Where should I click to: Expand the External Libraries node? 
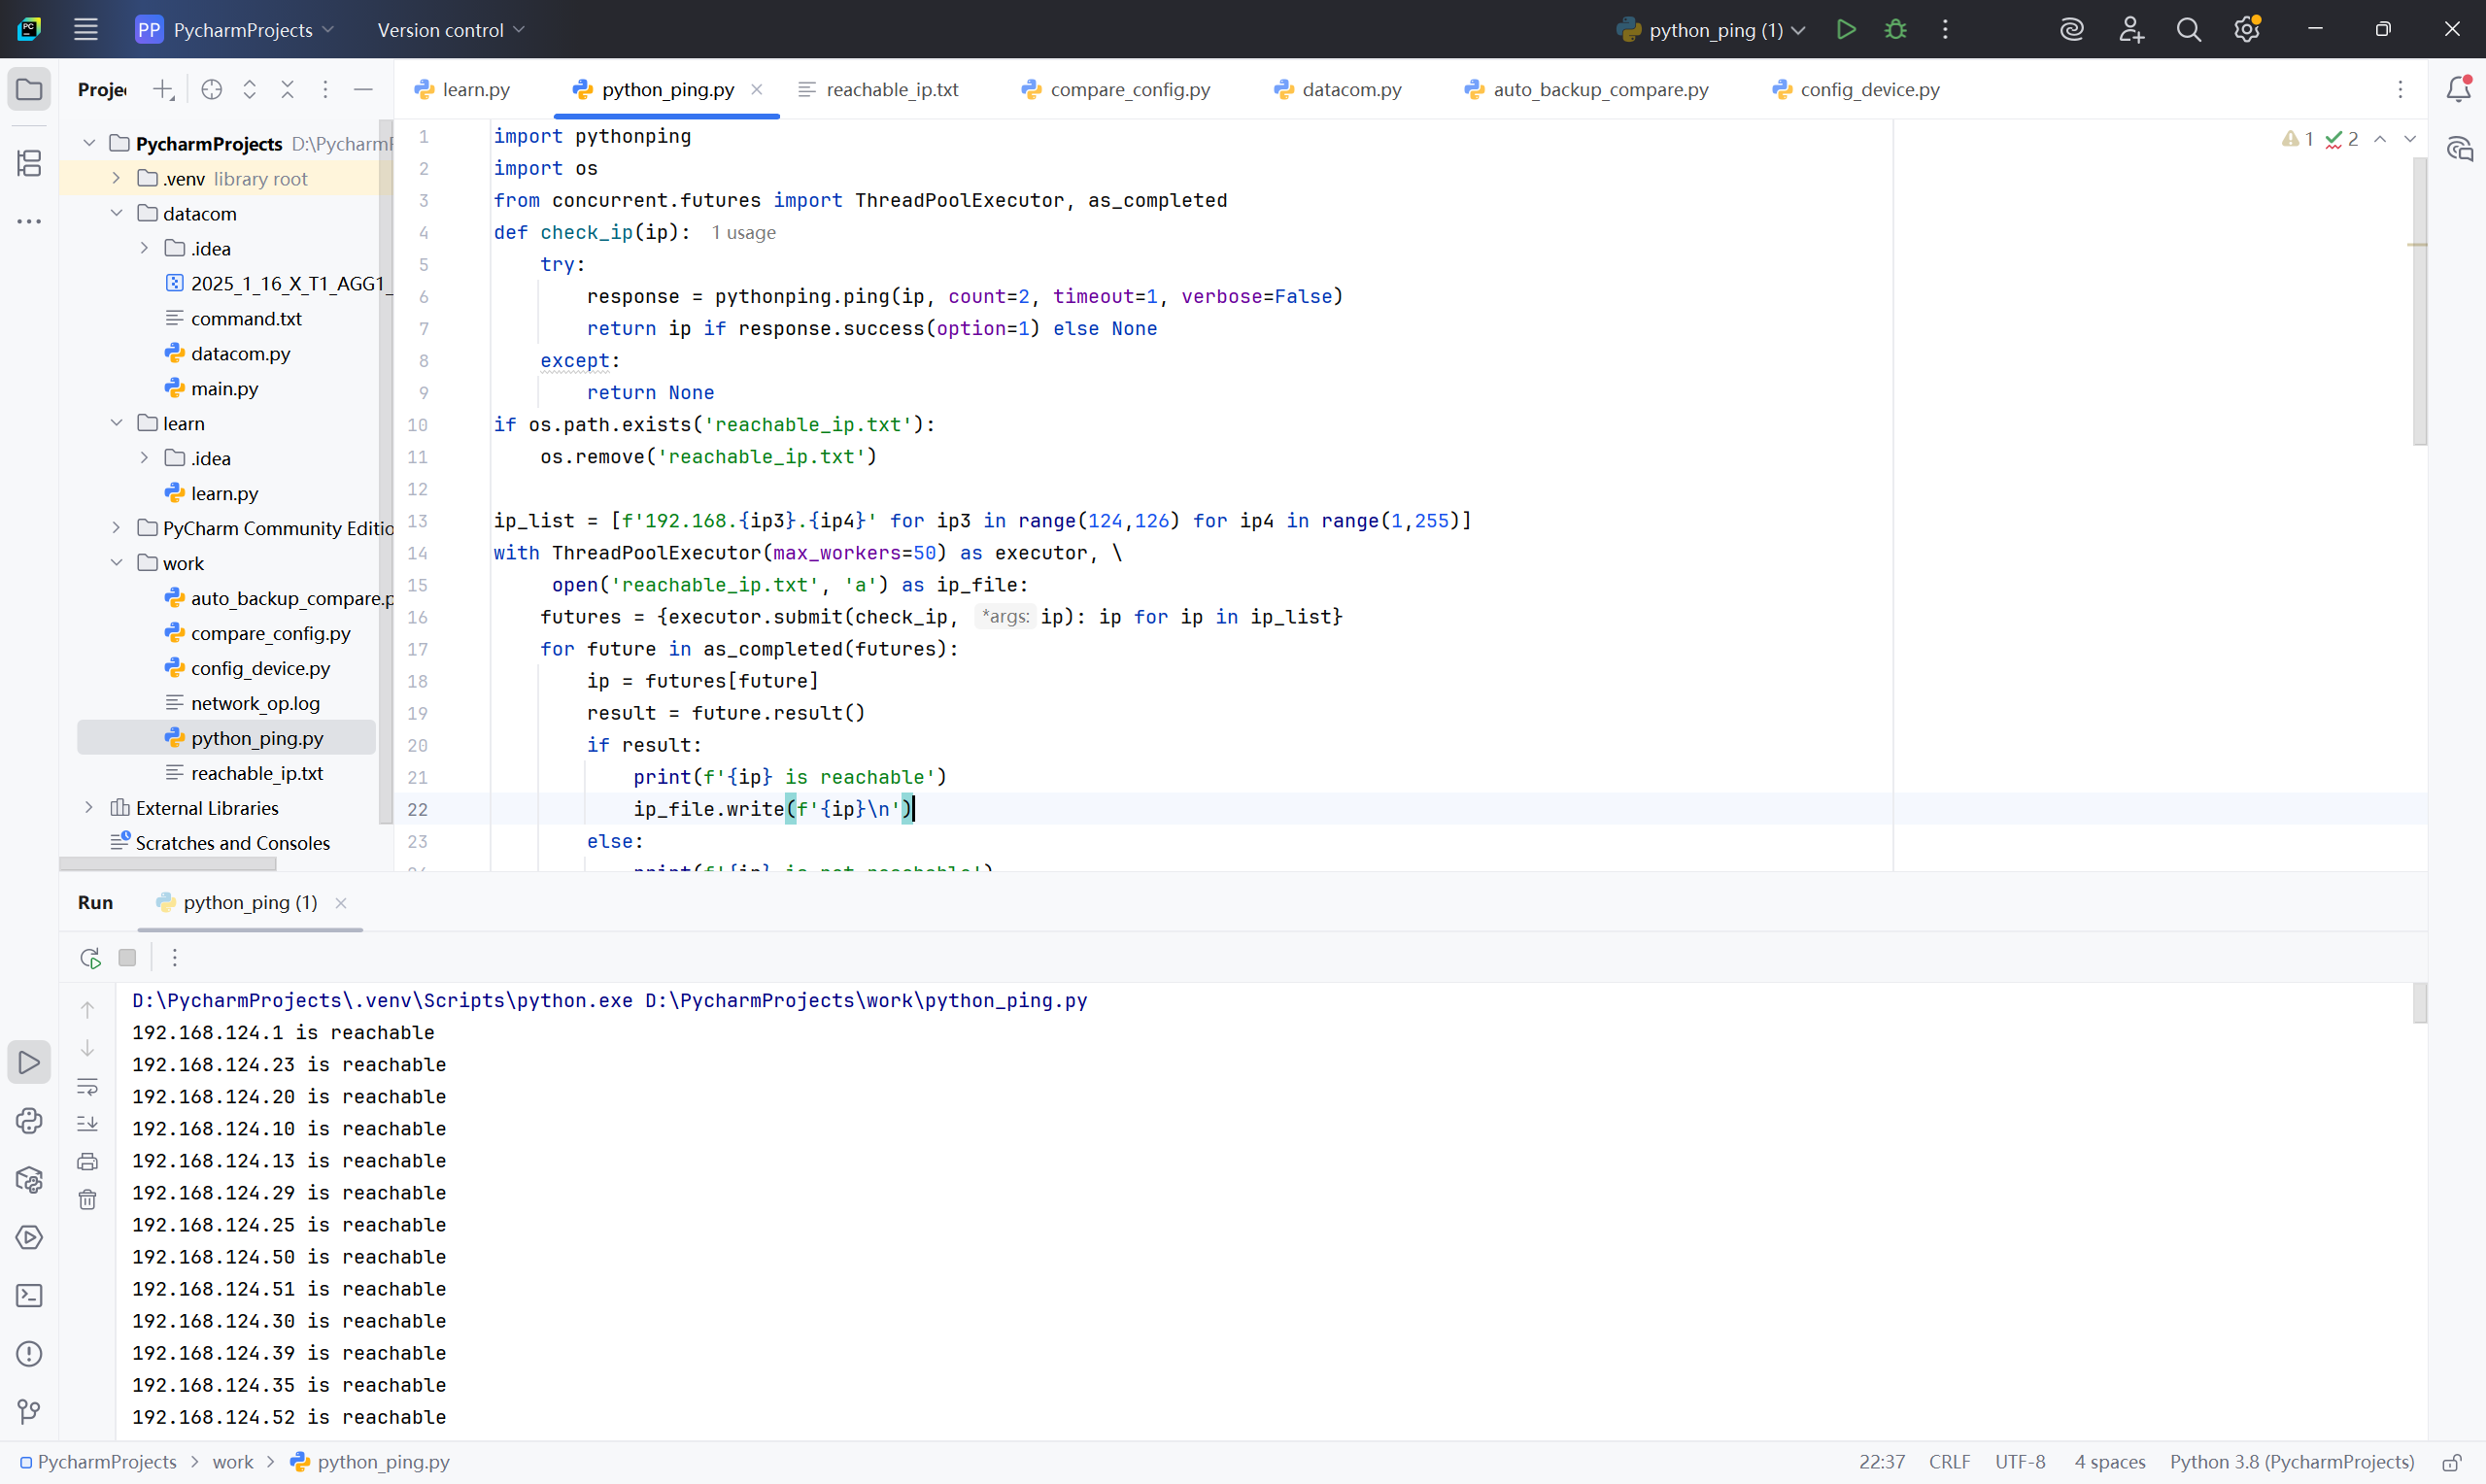pos(89,807)
